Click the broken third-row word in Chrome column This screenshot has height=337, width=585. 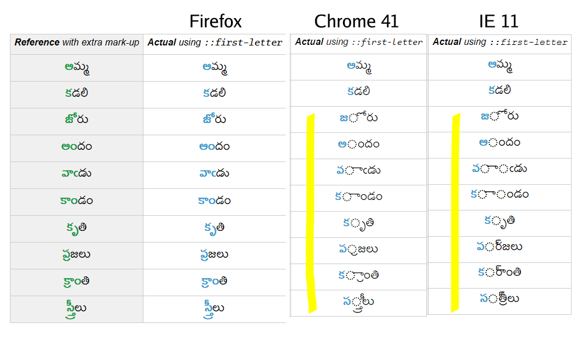[358, 117]
